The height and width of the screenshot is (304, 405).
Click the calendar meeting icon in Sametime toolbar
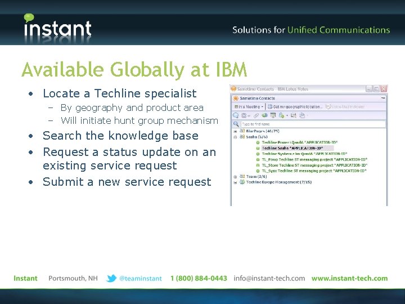pos(294,115)
